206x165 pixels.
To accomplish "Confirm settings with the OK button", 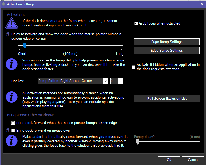I will point(169,160).
